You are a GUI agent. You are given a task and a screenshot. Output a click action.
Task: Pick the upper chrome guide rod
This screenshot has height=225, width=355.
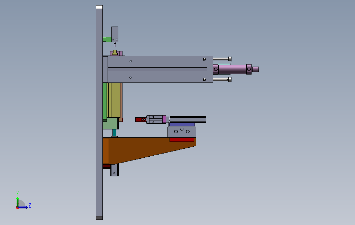pyautogui.click(x=222, y=59)
